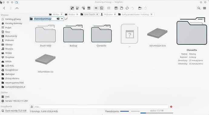Click the edit pencil toolbar icon
209x115 pixels.
pos(109,8)
